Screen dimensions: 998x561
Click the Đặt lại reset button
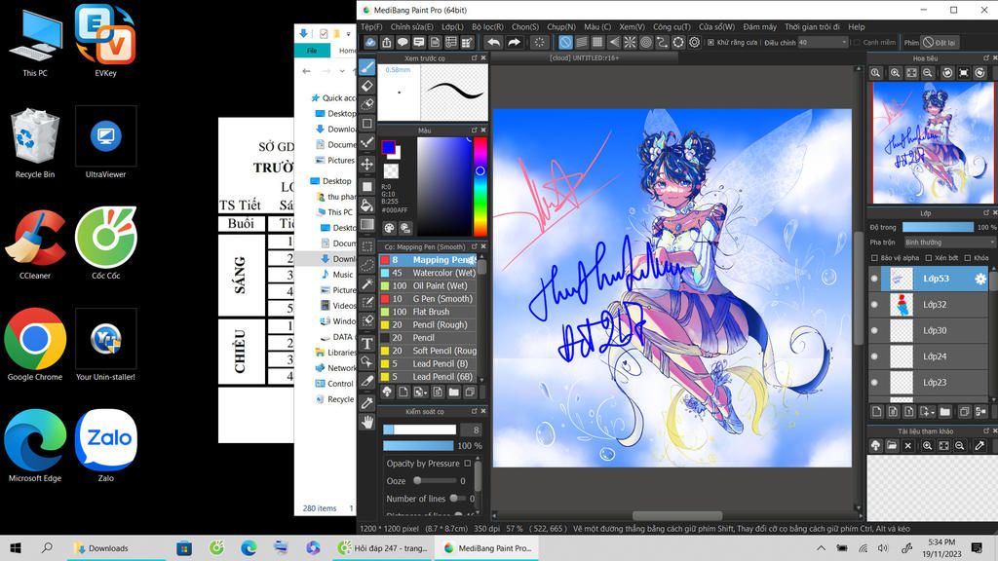[x=940, y=43]
